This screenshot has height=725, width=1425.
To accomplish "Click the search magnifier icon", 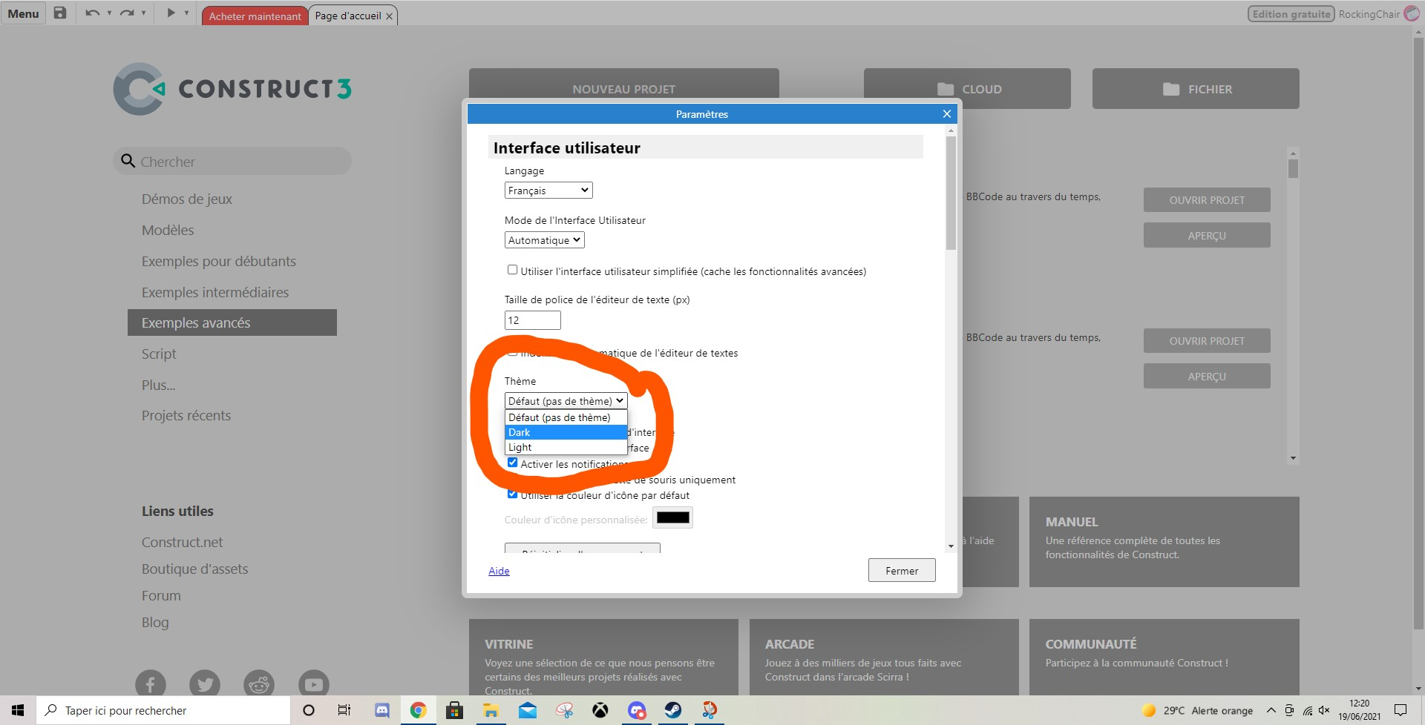I will coord(128,161).
